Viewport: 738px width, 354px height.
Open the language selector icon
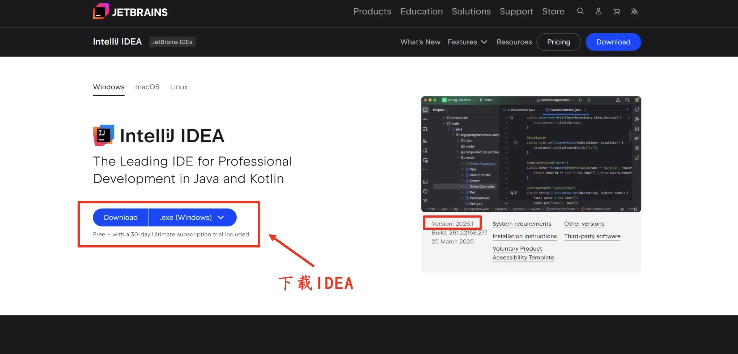[x=634, y=12]
